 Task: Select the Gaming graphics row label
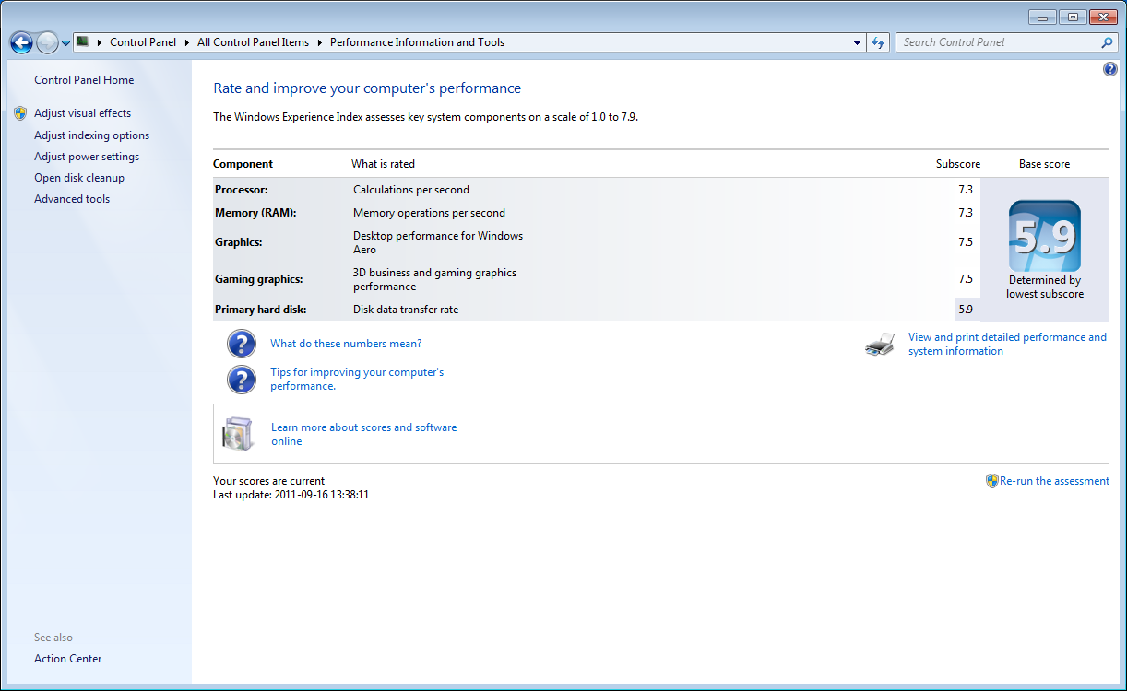pos(259,279)
